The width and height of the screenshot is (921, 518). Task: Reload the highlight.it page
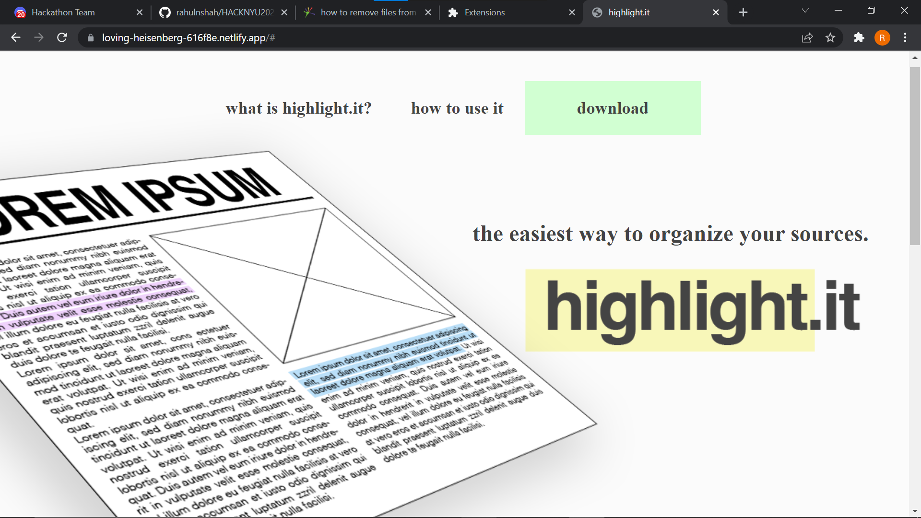coord(62,37)
